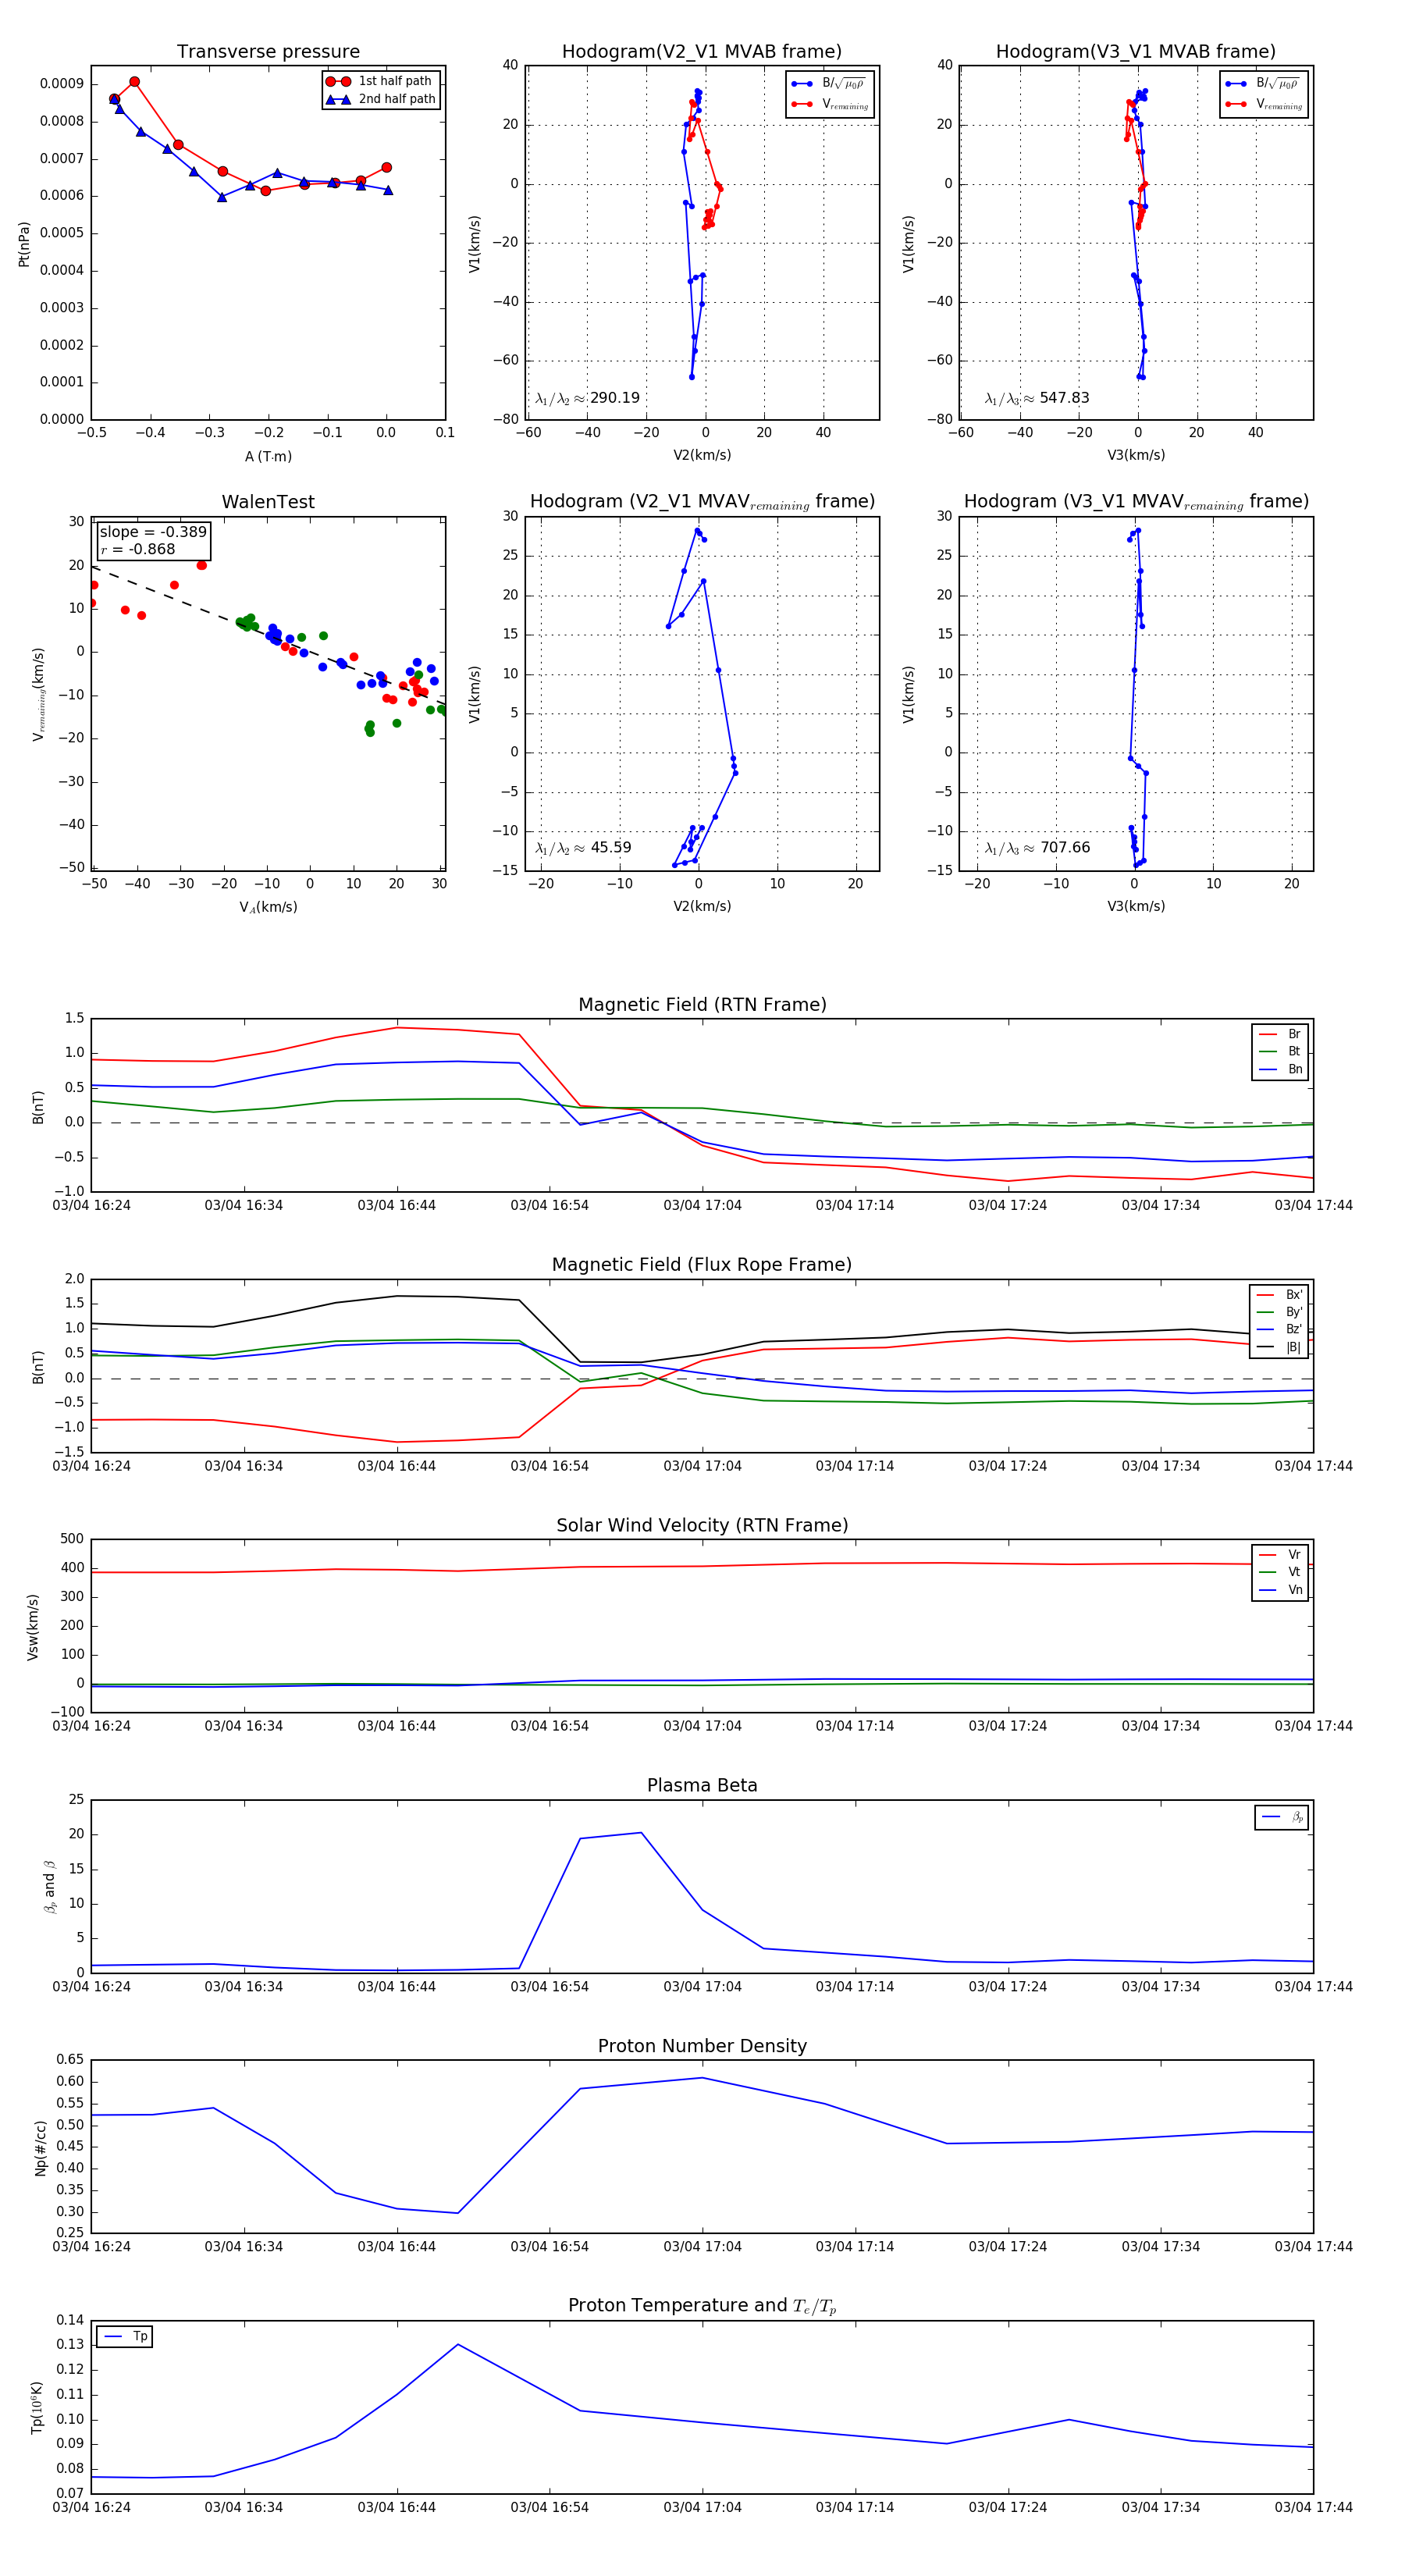Click the Hodogram (V3_V1 MVAV remaining frame) title

(1136, 502)
